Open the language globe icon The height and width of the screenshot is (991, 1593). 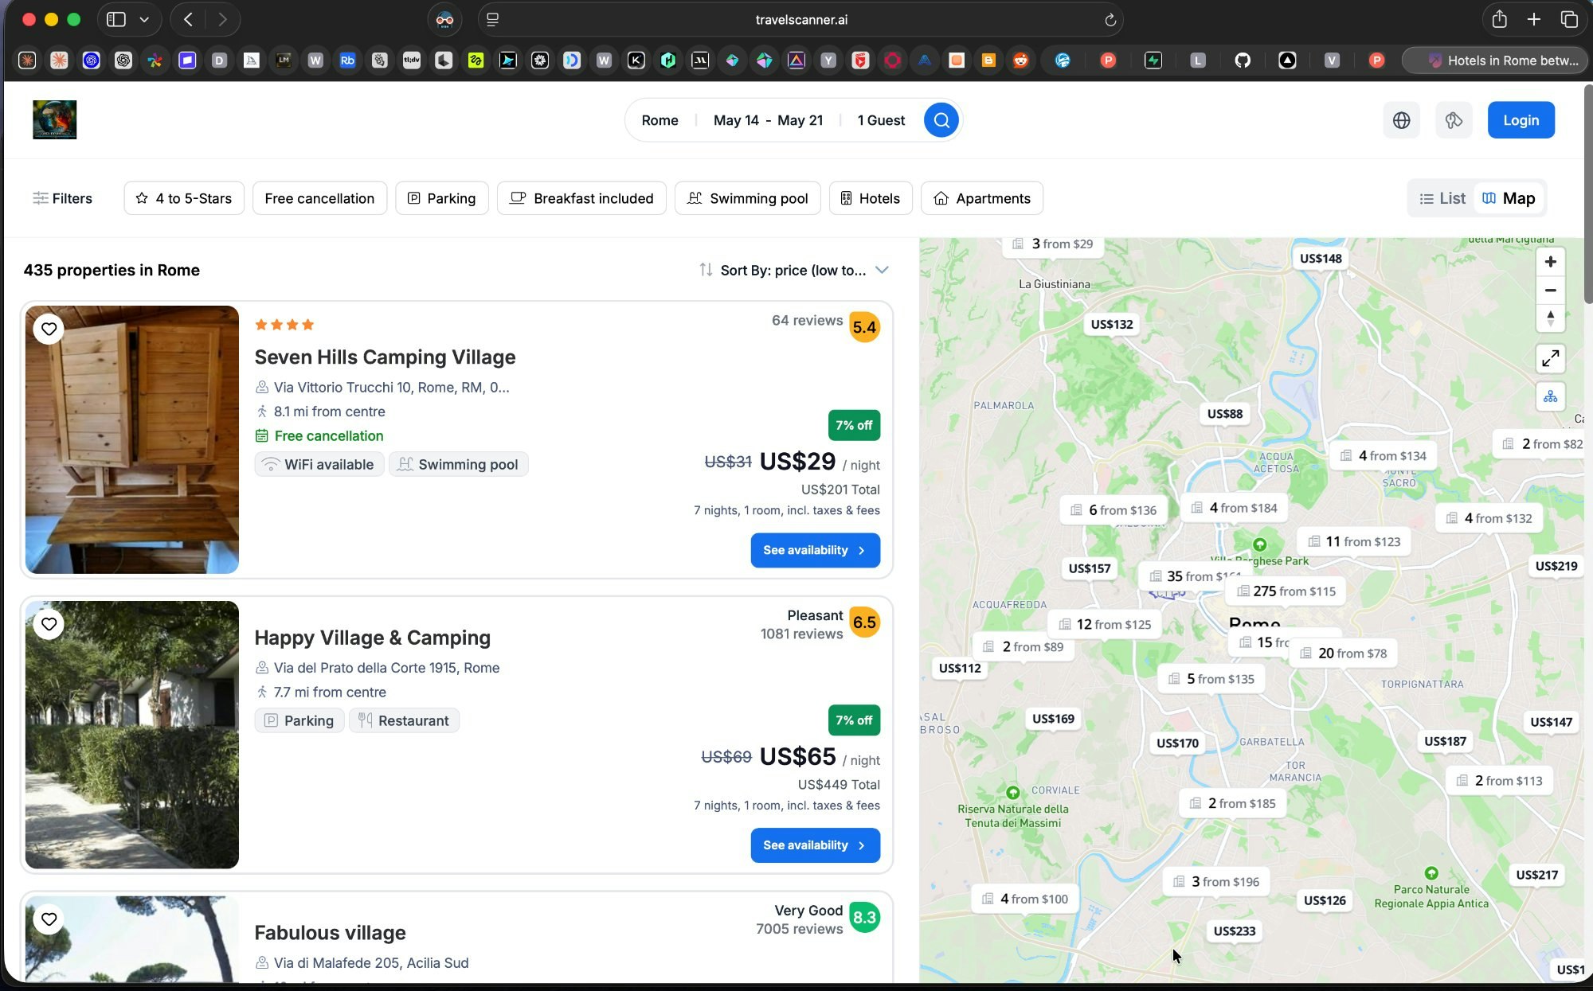click(1402, 120)
